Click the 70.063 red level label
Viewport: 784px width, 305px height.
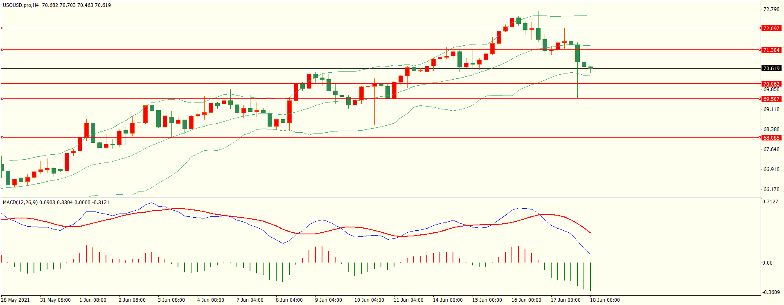click(x=771, y=84)
